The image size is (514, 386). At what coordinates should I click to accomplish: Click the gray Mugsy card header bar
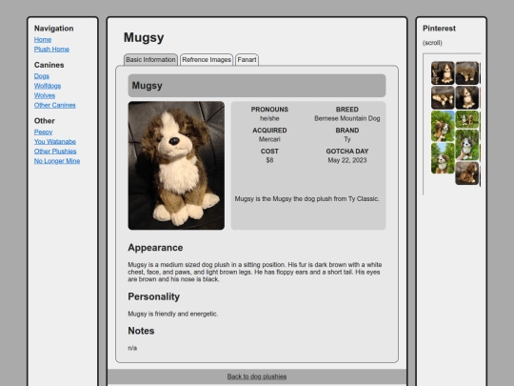pyautogui.click(x=257, y=86)
